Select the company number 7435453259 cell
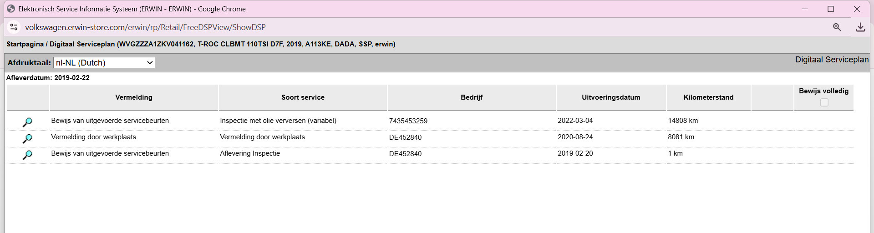This screenshot has height=233, width=874. pyautogui.click(x=408, y=121)
